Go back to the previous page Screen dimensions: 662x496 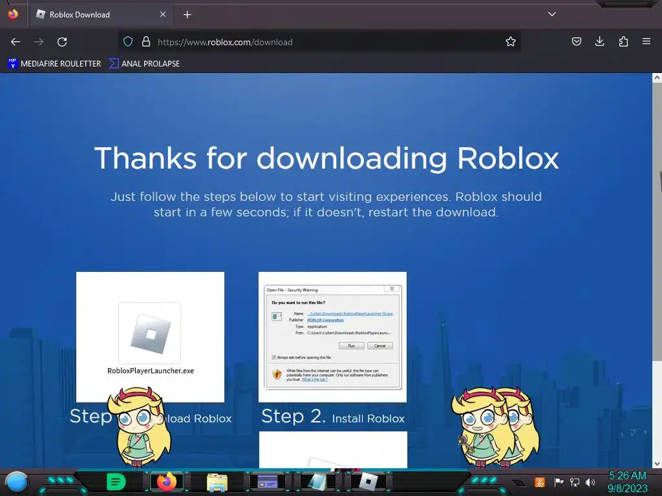16,42
